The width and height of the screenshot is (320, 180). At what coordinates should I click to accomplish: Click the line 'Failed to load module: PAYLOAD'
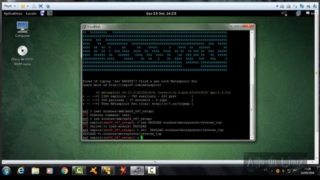[x=114, y=126]
